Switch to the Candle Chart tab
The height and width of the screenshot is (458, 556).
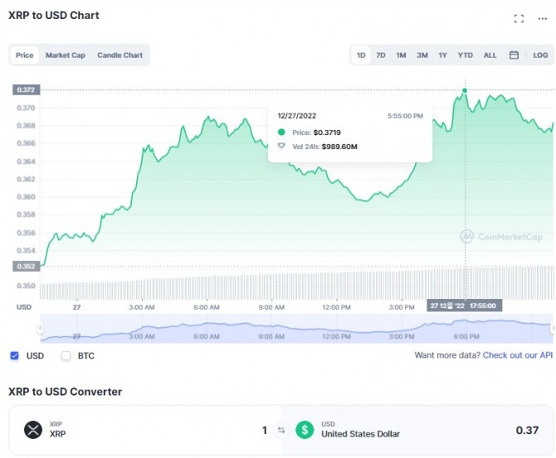pyautogui.click(x=119, y=55)
